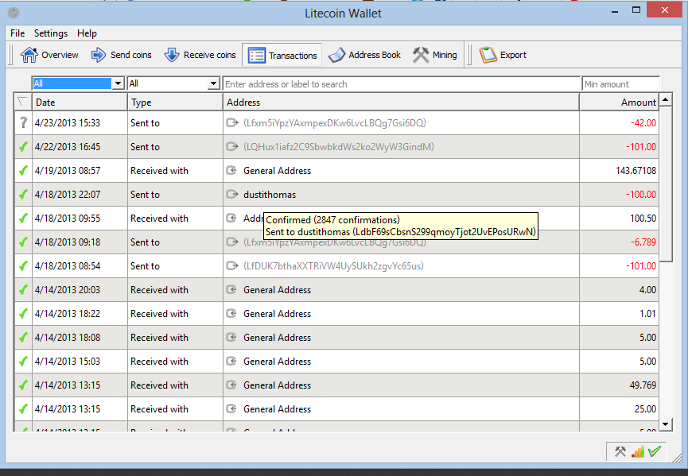Sort by the Type column header
Image resolution: width=688 pixels, height=476 pixels.
coord(175,103)
